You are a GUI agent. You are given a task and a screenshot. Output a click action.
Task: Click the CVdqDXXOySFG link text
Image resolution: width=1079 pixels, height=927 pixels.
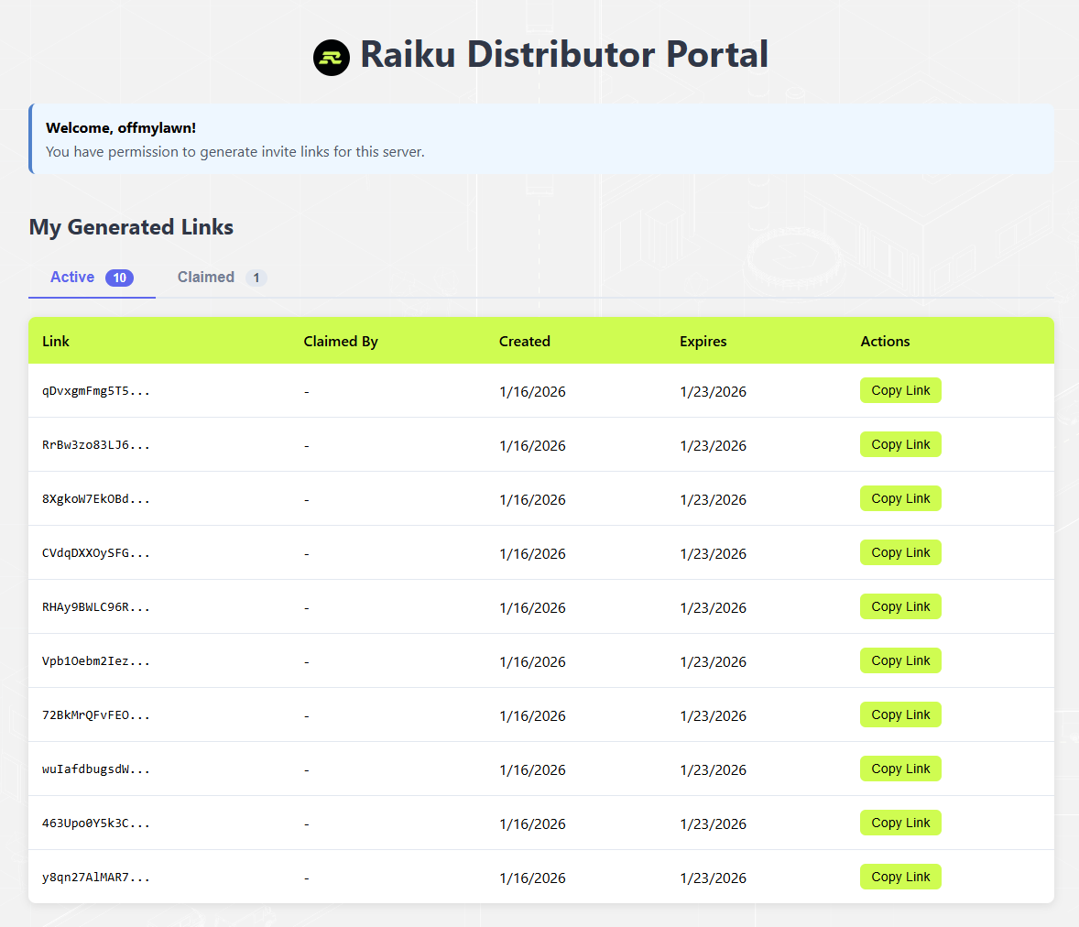(96, 552)
